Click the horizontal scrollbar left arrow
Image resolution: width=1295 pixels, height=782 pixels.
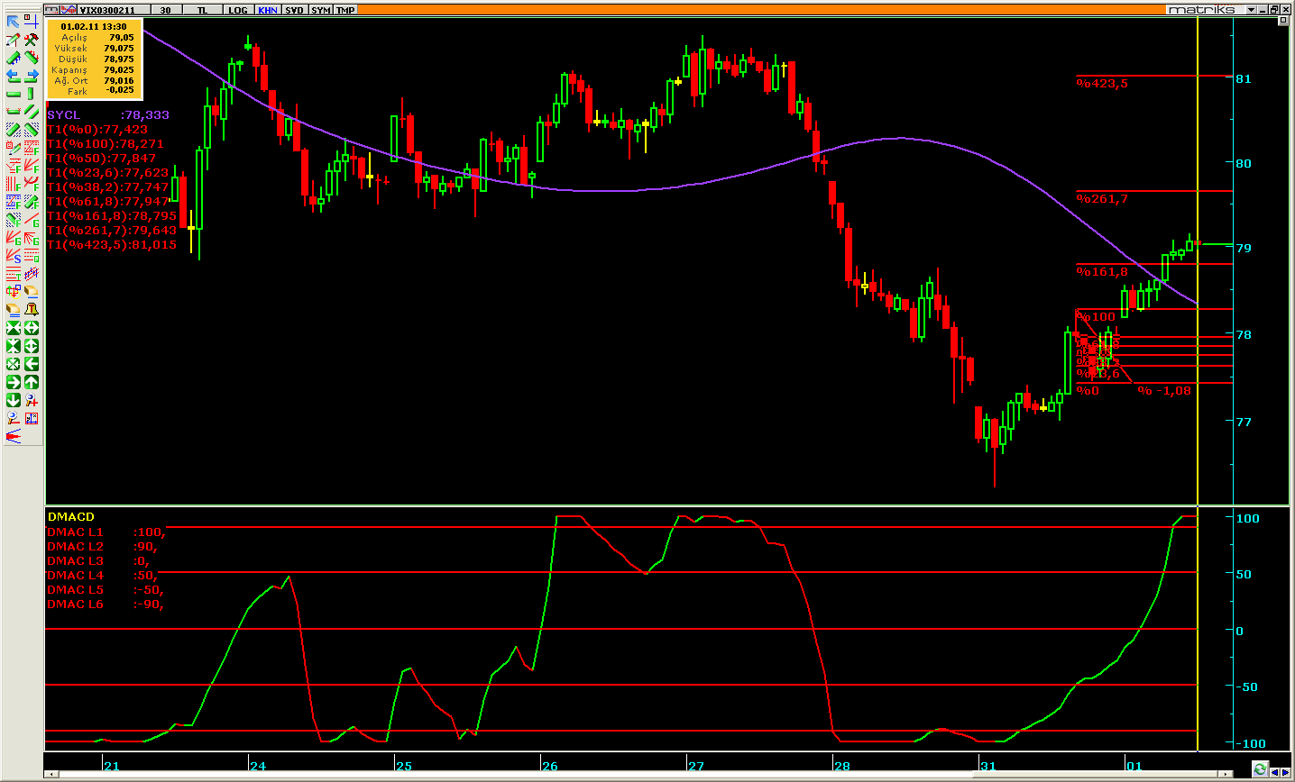point(52,774)
